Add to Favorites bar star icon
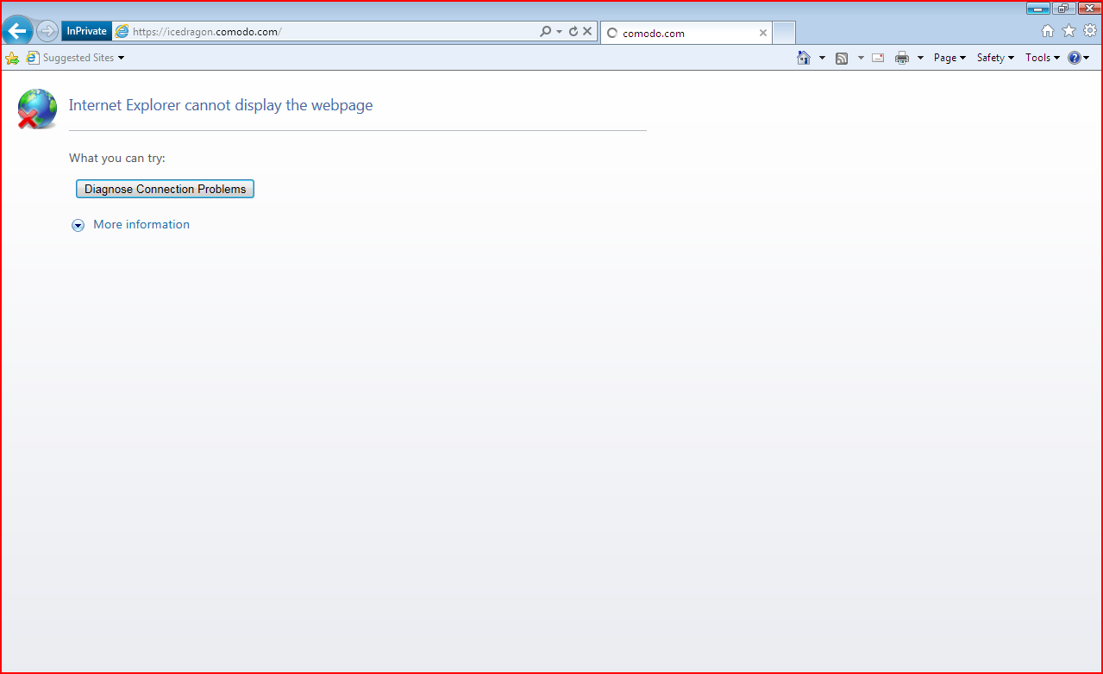 [12, 58]
